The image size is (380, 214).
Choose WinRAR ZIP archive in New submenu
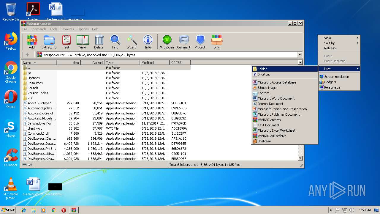coord(285,136)
